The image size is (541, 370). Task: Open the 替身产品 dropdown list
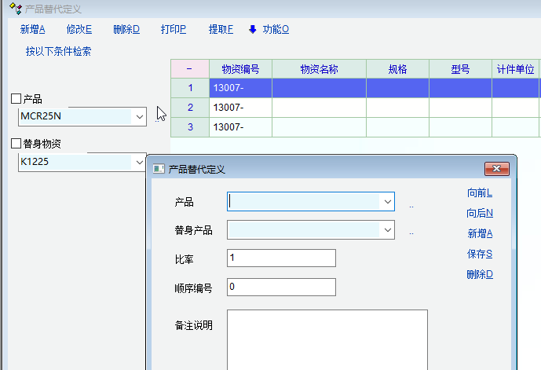coord(388,230)
